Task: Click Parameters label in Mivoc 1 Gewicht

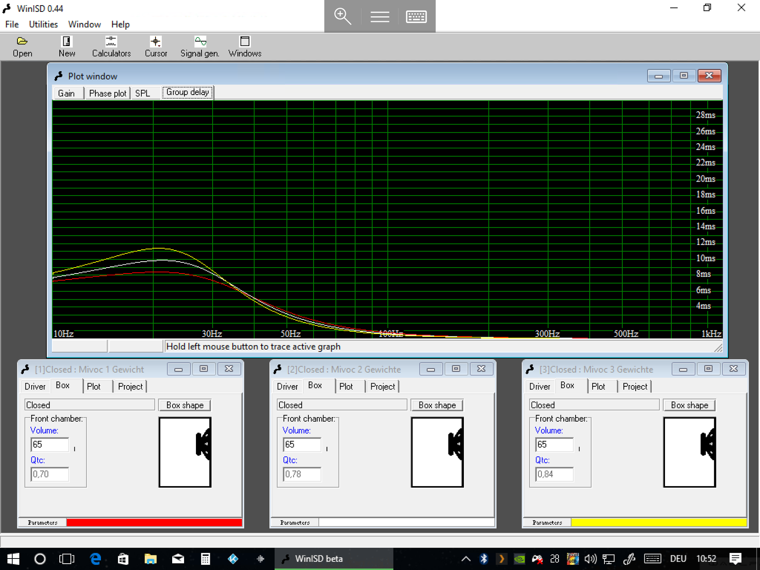Action: [x=43, y=522]
